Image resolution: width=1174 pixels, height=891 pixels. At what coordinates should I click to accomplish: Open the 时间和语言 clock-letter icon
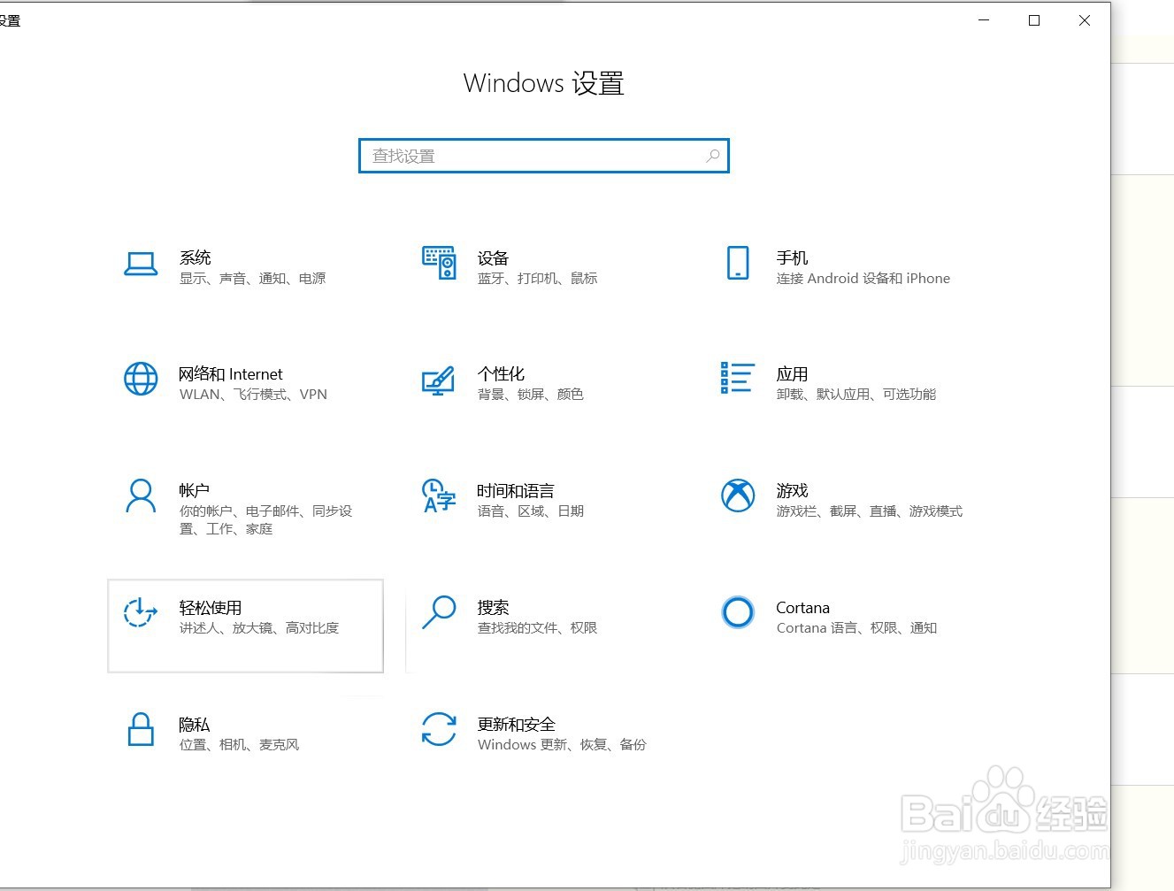point(439,495)
